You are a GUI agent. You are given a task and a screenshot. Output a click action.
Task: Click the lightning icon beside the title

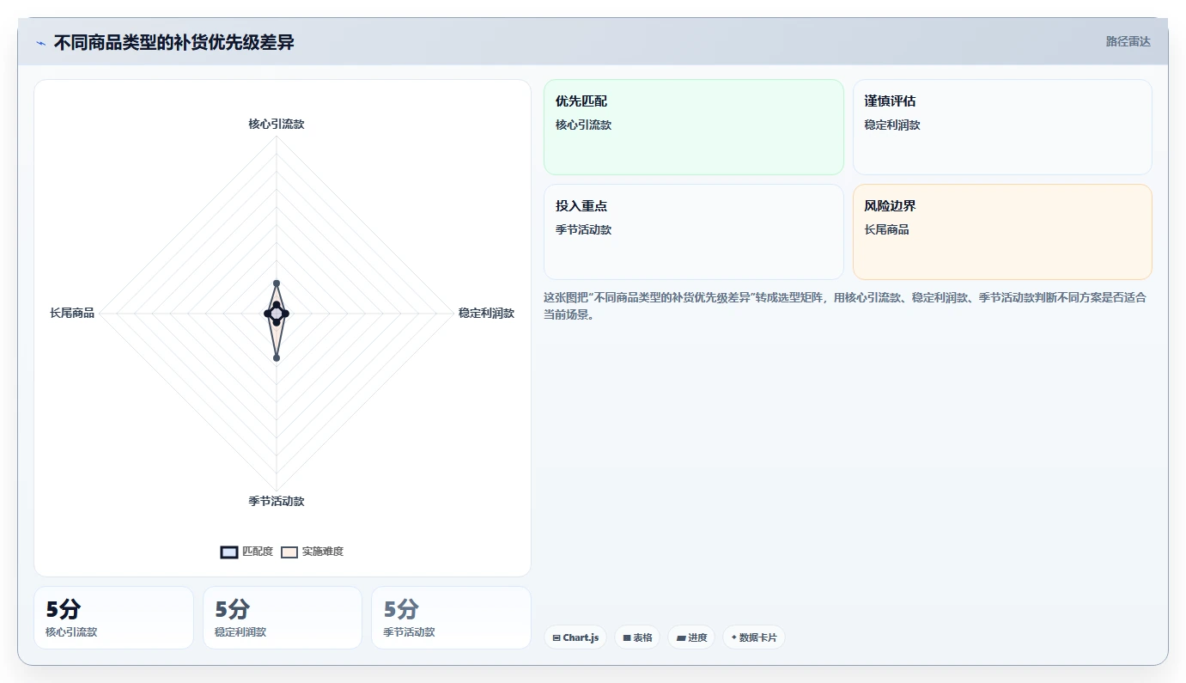pyautogui.click(x=41, y=43)
